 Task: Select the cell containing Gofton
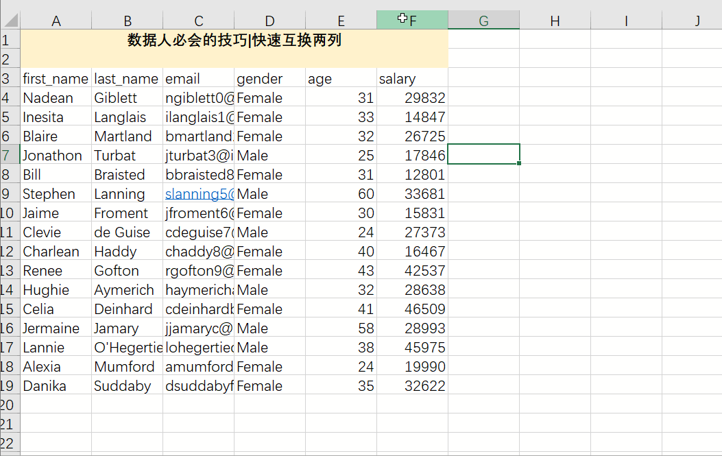pyautogui.click(x=127, y=270)
